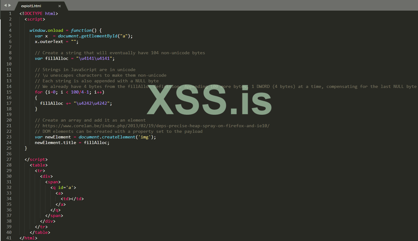Click the function keyword
The image size is (418, 241).
tap(81, 30)
